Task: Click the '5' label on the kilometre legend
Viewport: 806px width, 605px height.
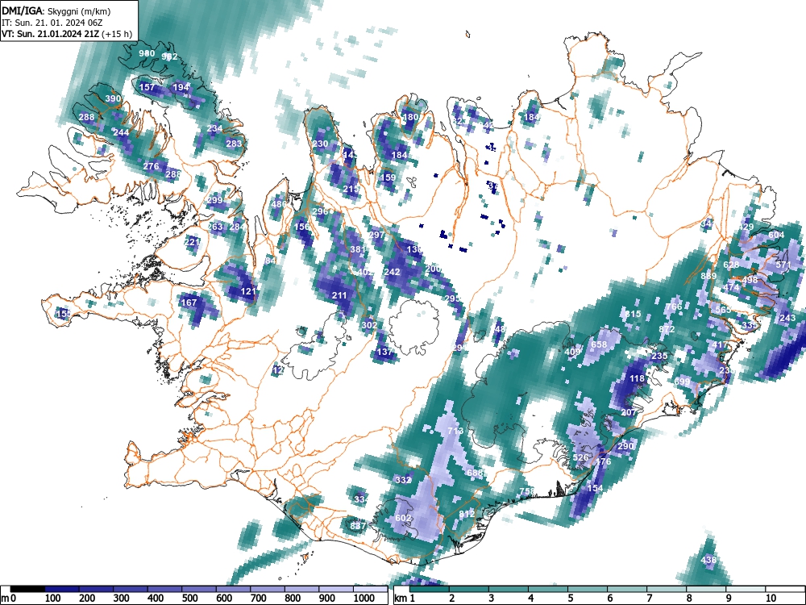Action: pyautogui.click(x=571, y=599)
